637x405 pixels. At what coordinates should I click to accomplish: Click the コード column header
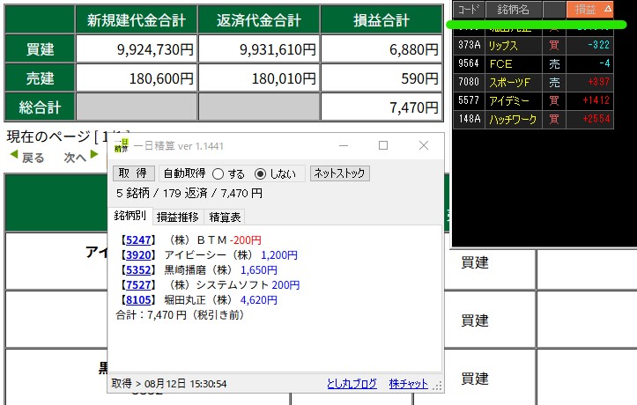coord(469,10)
